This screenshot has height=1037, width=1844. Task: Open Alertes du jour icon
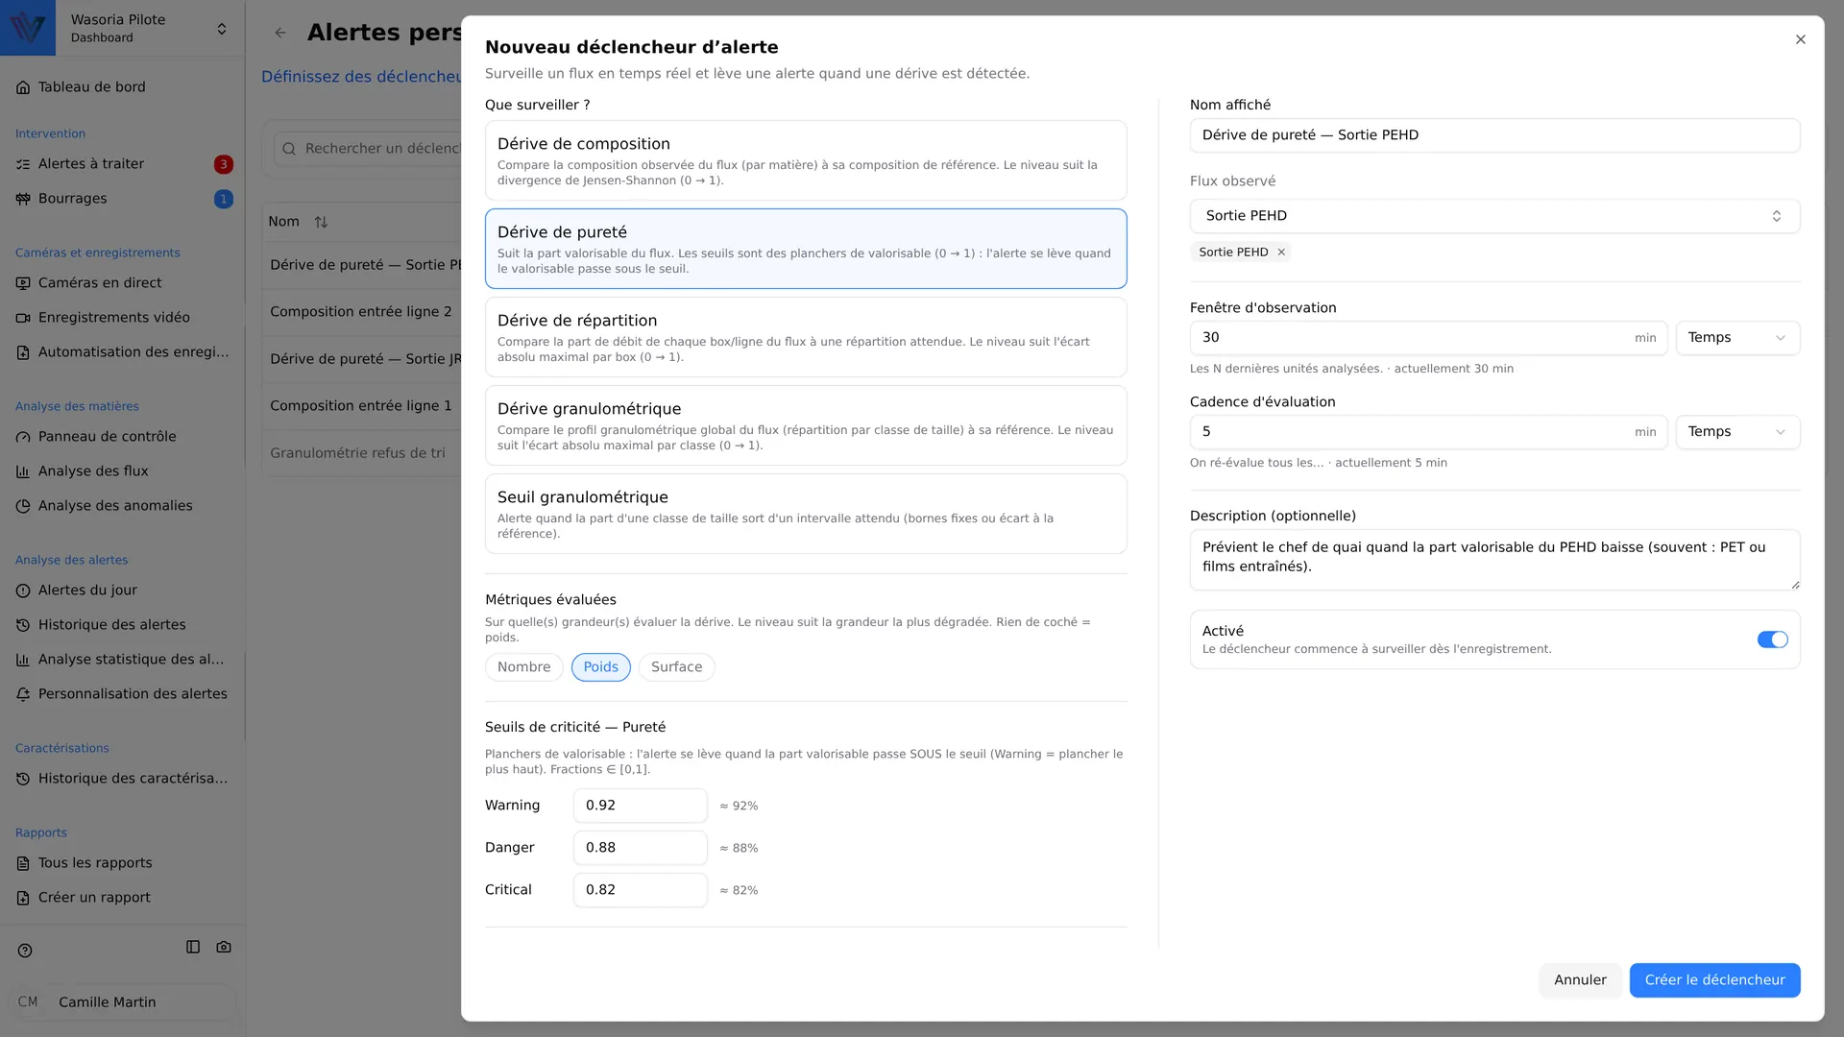click(23, 591)
